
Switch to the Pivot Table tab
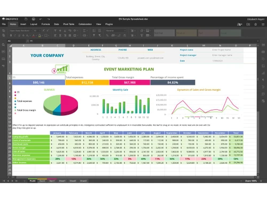[69, 24]
